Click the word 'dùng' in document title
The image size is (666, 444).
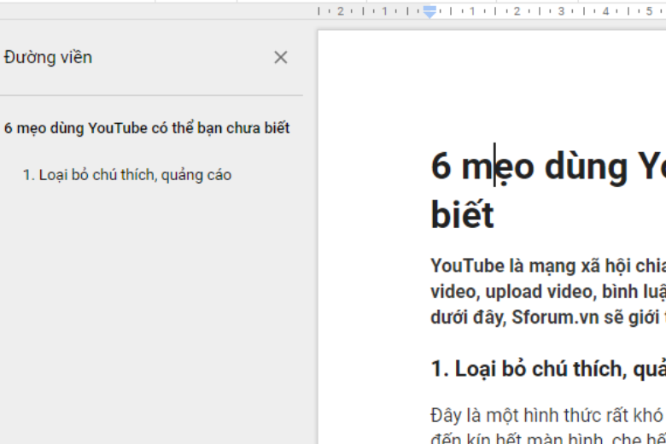pos(588,166)
